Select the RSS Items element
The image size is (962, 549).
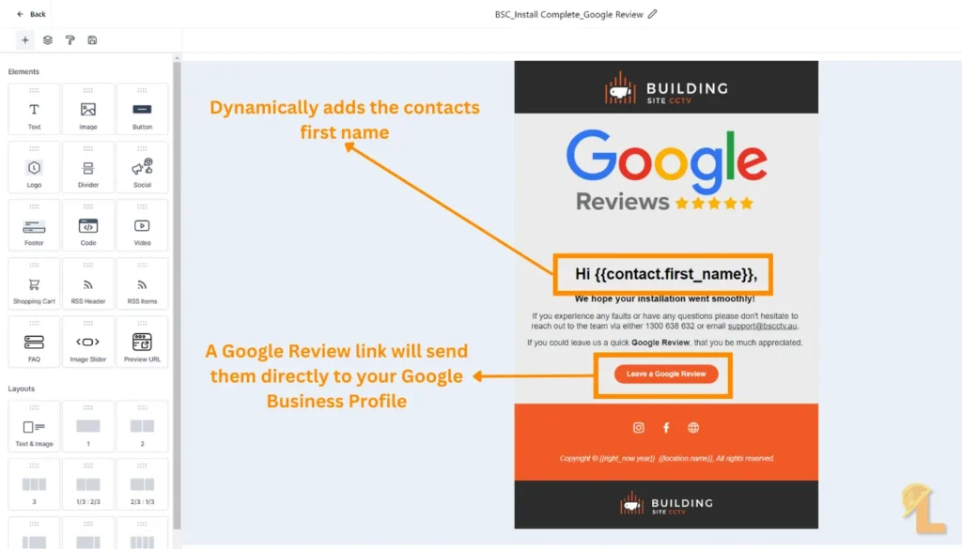tap(143, 283)
